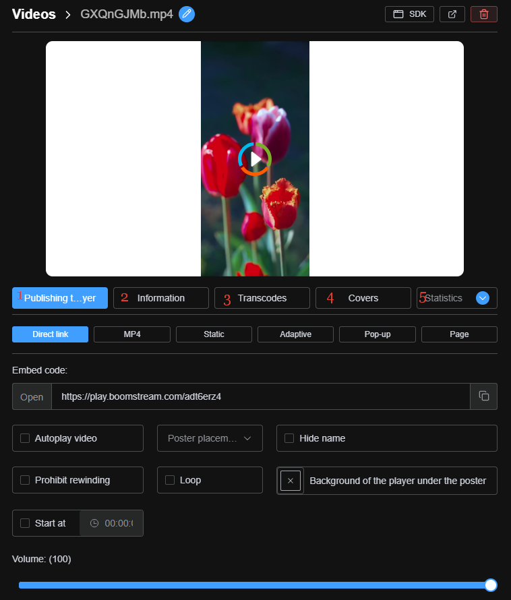Delete the video with the trash icon
Image resolution: width=511 pixels, height=600 pixels.
tap(484, 14)
